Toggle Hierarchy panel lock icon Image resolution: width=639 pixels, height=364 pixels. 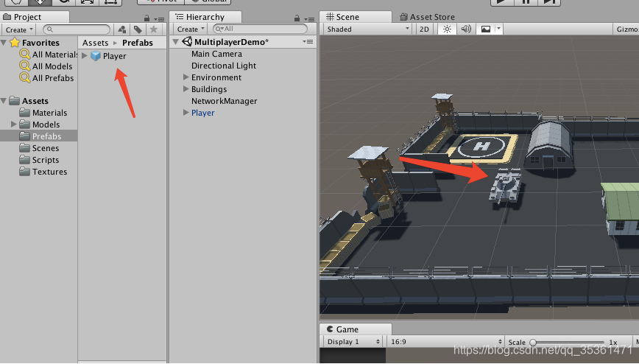pos(297,18)
